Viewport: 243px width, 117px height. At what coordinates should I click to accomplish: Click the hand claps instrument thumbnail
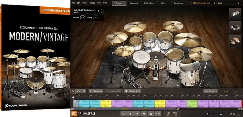coord(235,41)
